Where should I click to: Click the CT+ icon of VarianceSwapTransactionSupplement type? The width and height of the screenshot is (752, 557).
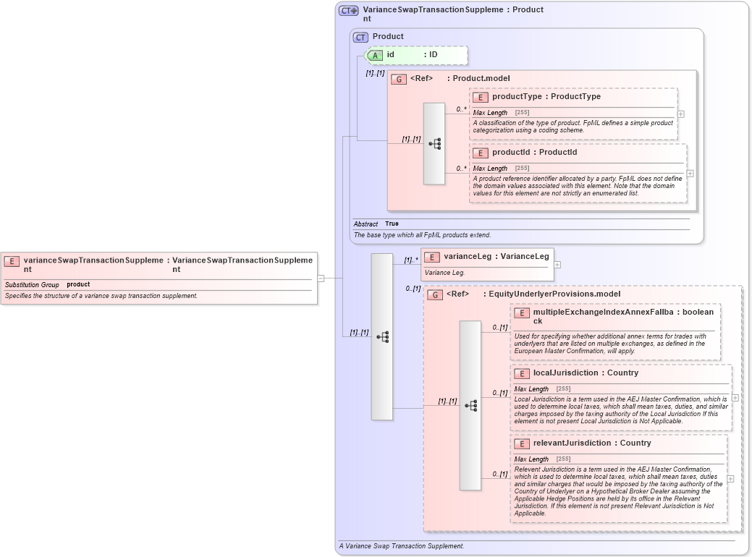pos(349,11)
